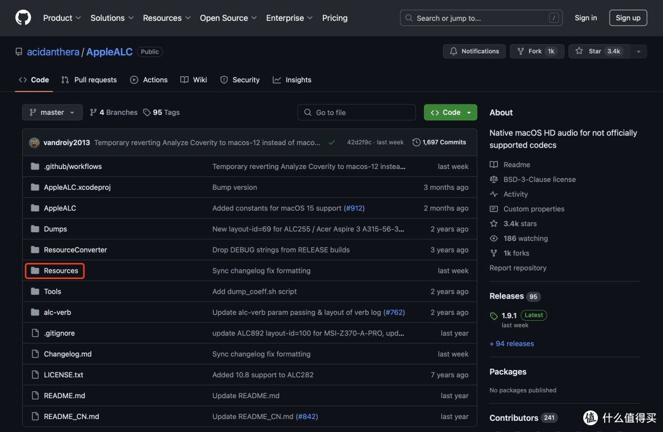Switch to the Pull requests tab
Image resolution: width=663 pixels, height=432 pixels.
[x=89, y=79]
